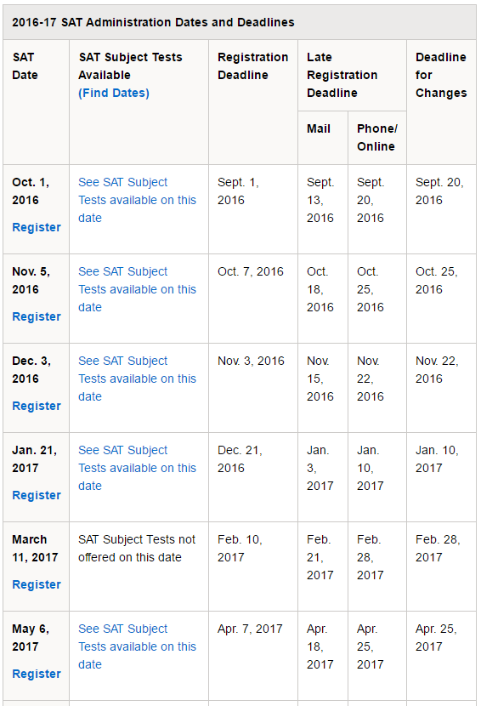Image resolution: width=481 pixels, height=706 pixels.
Task: Click the table title 2016-17 SAT Administration Dates
Action: point(153,22)
